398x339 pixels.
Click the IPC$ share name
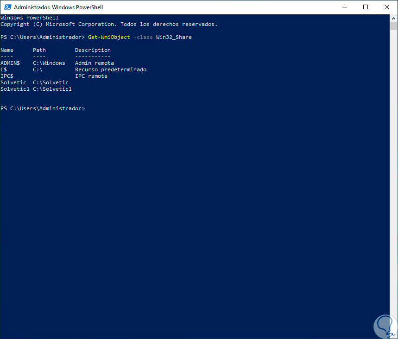(x=7, y=76)
